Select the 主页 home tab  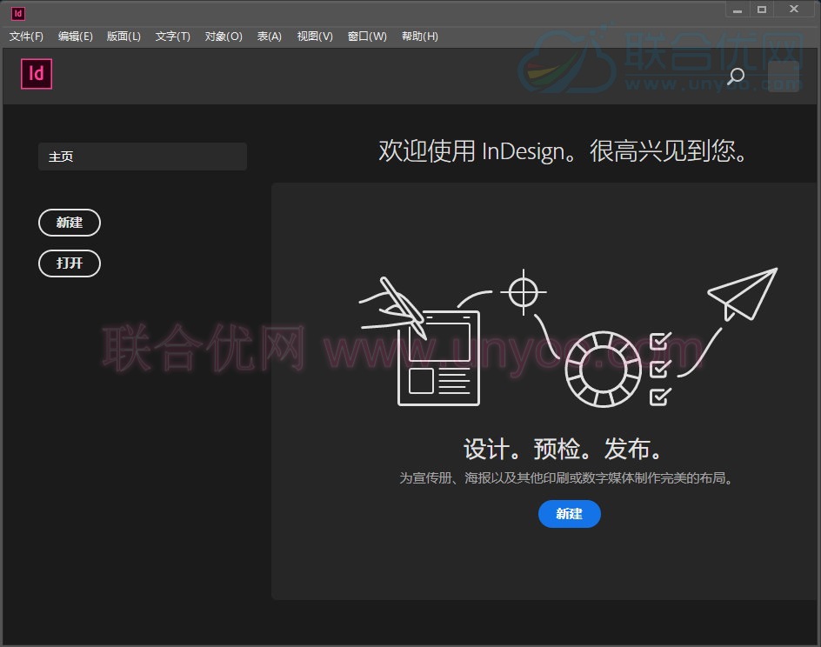(x=143, y=157)
